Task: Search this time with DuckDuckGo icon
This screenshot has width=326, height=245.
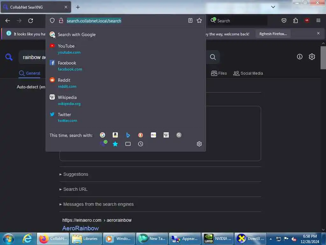Action: pyautogui.click(x=140, y=135)
